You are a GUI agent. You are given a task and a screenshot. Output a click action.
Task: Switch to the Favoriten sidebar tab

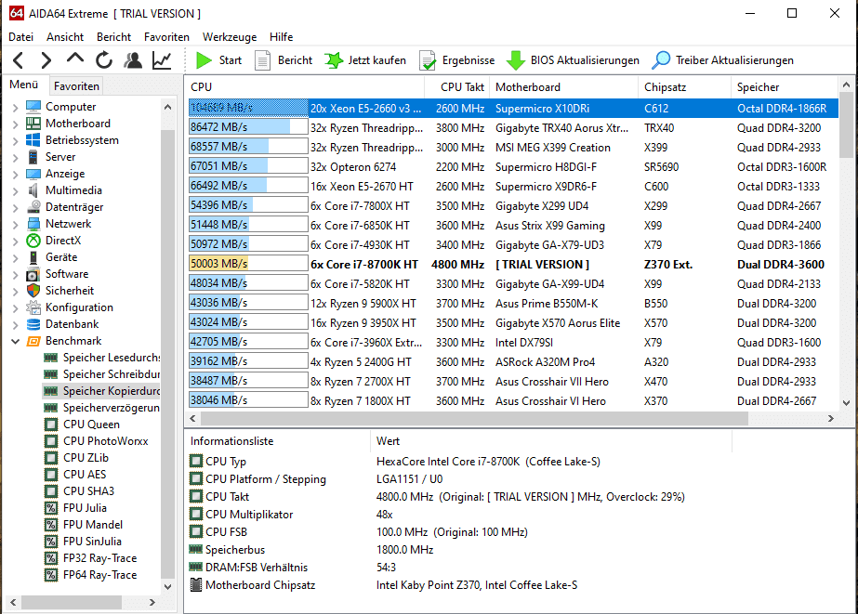click(x=76, y=85)
